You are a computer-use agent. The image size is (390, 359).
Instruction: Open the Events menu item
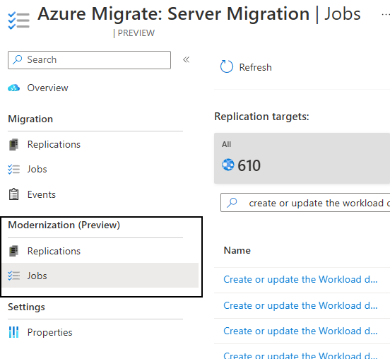(x=42, y=194)
